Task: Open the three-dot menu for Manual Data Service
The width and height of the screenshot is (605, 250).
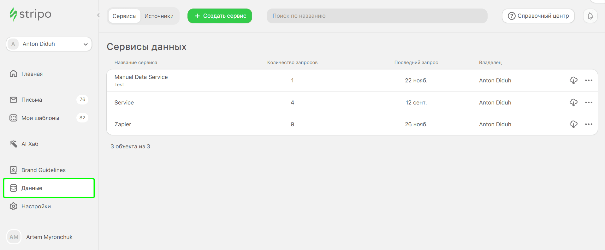Action: click(x=589, y=80)
